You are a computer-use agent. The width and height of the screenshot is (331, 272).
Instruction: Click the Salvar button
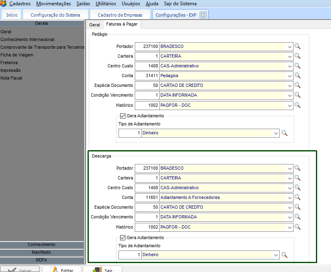pyautogui.click(x=20, y=269)
